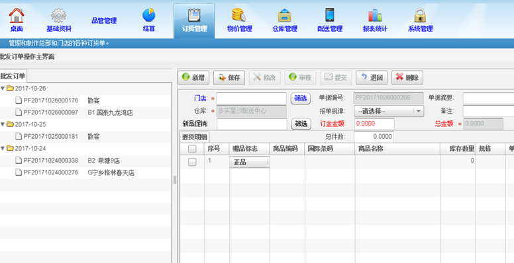This screenshot has height=263, width=514.
Task: Open 结算 pie chart icon
Action: pyautogui.click(x=149, y=15)
